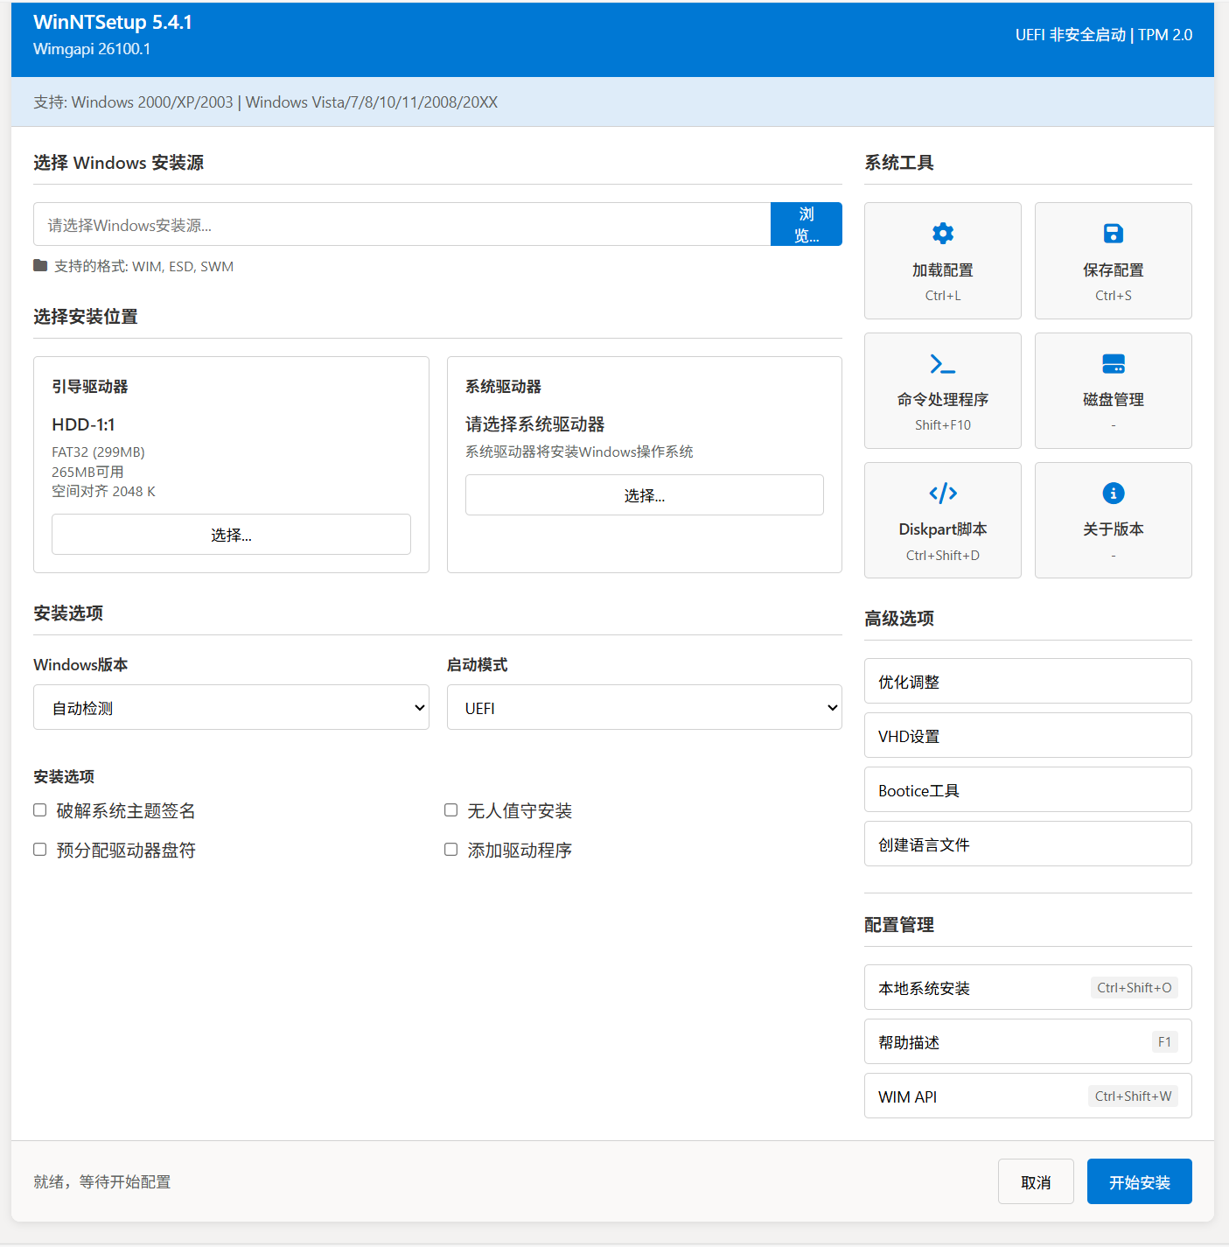Toggle the 添加驱动程序 checkbox
The width and height of the screenshot is (1229, 1247).
(x=451, y=850)
